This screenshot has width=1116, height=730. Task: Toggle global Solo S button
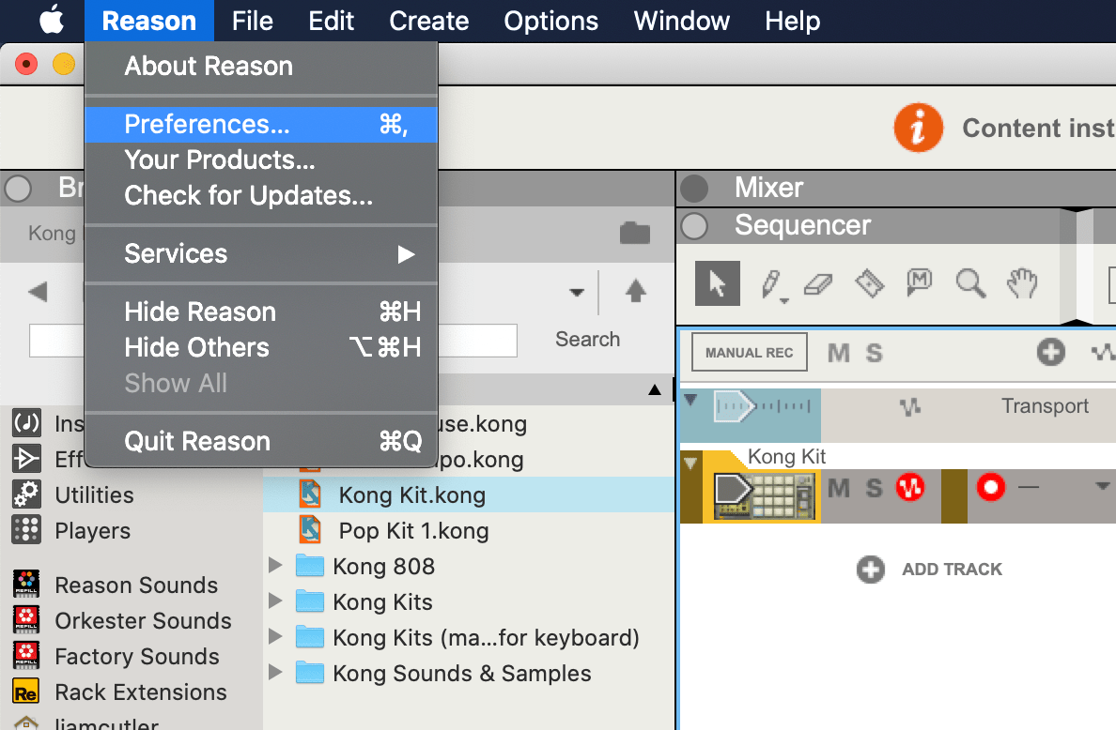pyautogui.click(x=874, y=353)
